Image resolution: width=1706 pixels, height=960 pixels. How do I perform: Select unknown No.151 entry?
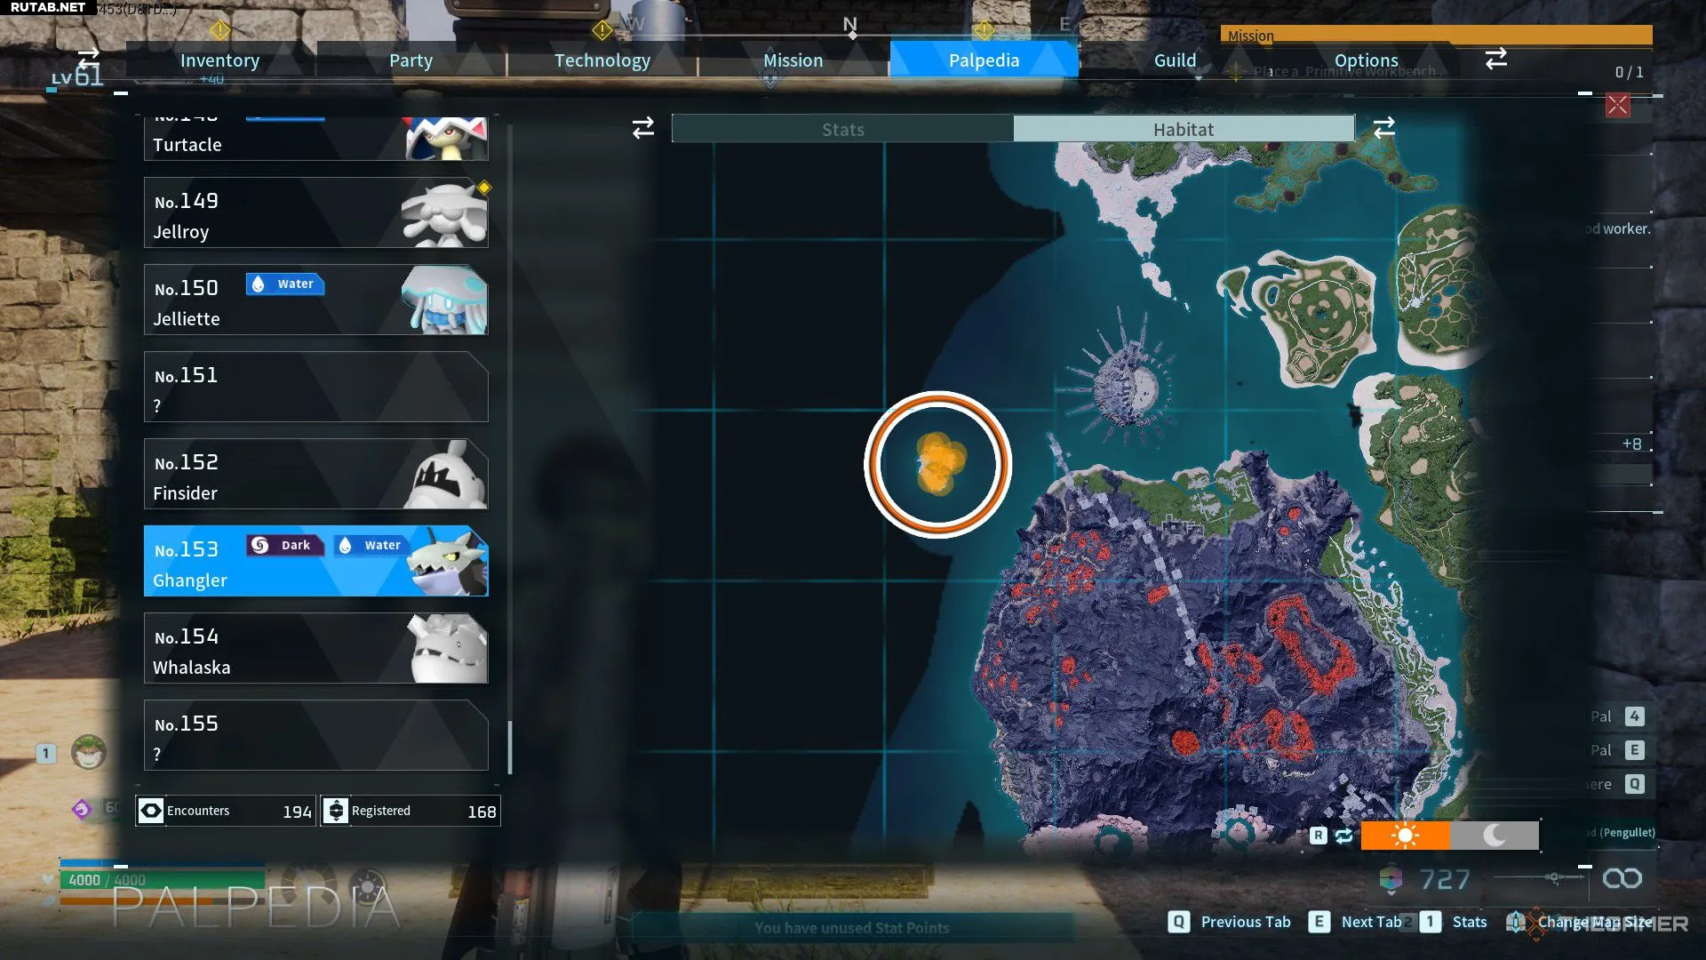(x=316, y=387)
